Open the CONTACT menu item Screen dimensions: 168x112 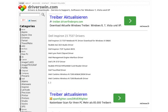pos(45,3)
